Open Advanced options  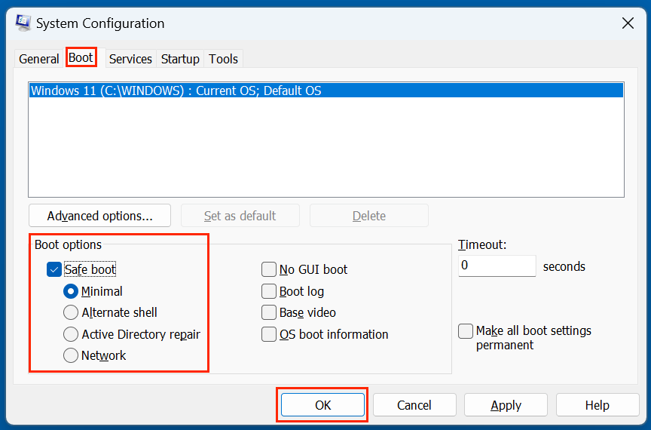click(x=99, y=216)
